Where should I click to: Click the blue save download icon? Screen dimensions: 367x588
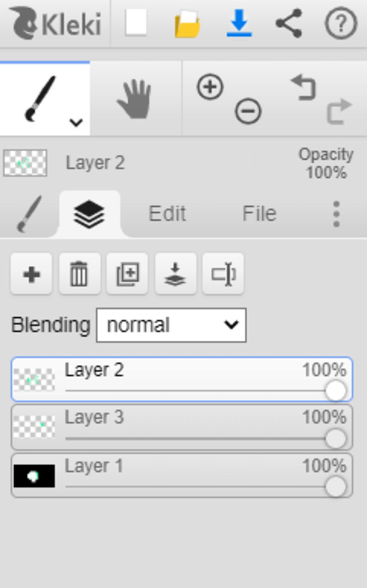pyautogui.click(x=239, y=23)
